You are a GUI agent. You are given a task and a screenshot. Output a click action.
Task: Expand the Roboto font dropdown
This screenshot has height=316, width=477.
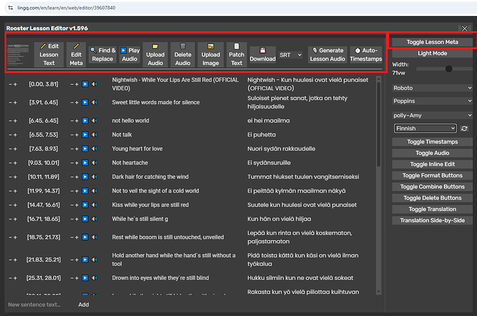(x=432, y=88)
